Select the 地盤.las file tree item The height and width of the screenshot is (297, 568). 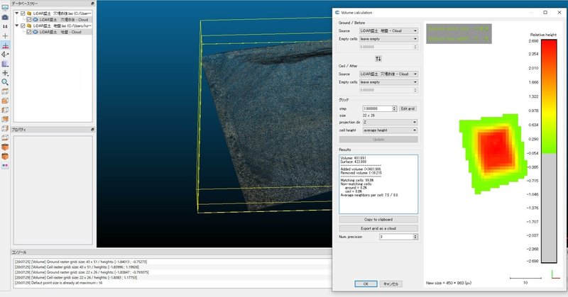[x=62, y=26]
